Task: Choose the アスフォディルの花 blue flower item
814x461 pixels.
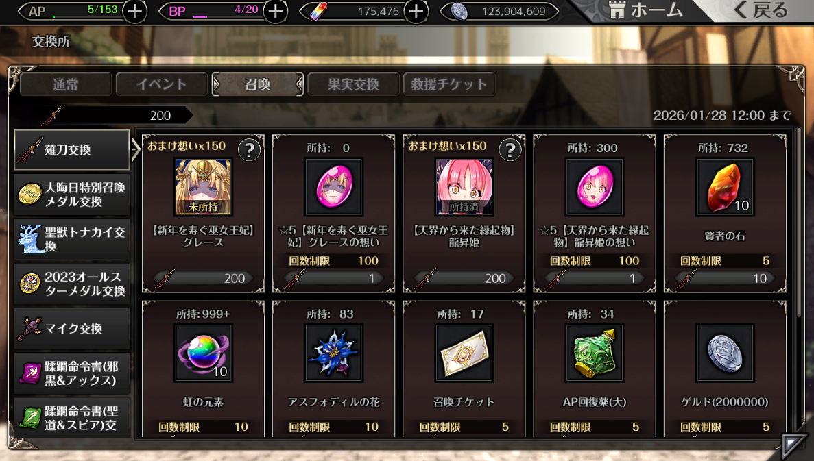Action: click(333, 353)
